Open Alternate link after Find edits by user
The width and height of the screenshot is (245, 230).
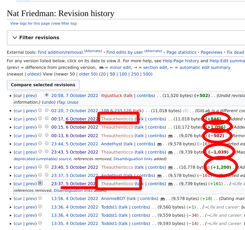153,51
